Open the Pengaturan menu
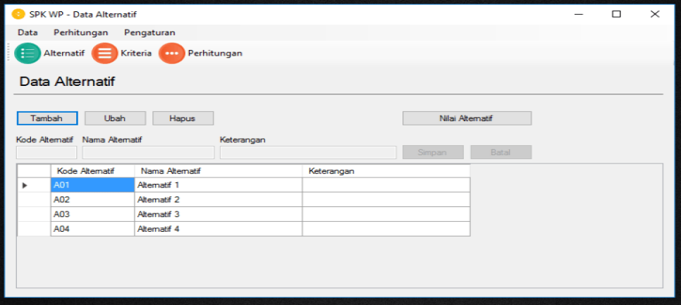 [x=149, y=32]
